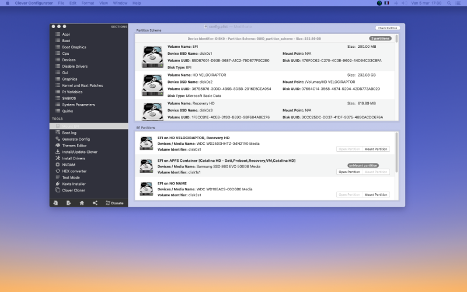Select WDC WD10EACS-00D6B0 Media text

pyautogui.click(x=224, y=189)
